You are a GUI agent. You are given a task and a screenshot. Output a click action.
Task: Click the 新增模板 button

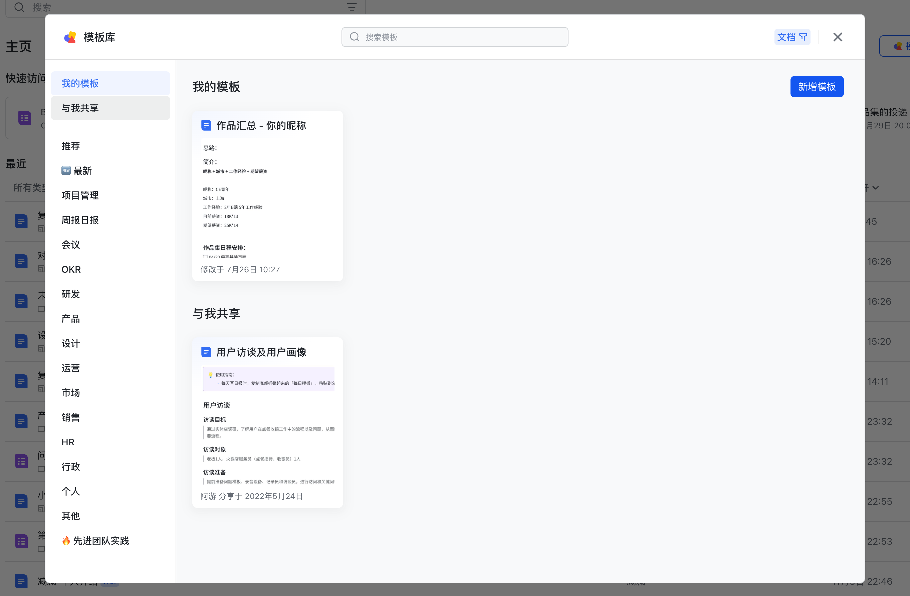coord(817,87)
